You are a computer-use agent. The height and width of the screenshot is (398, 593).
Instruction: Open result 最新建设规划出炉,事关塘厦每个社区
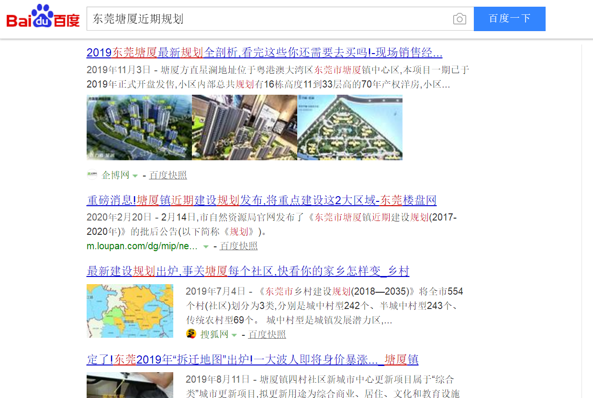click(247, 271)
